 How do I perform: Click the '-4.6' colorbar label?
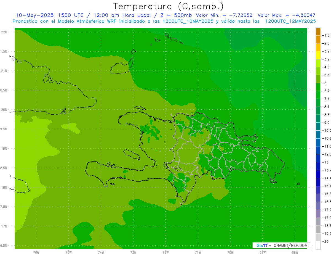coord(326,67)
